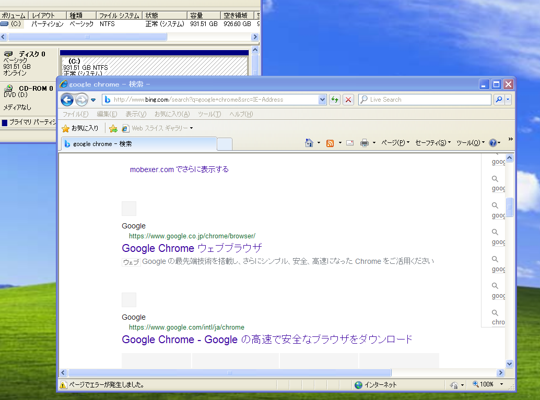Open zoom level dropdown arrow in status bar
Image resolution: width=540 pixels, height=400 pixels.
501,384
